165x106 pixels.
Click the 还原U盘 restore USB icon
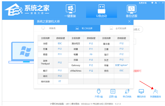pos(113,93)
